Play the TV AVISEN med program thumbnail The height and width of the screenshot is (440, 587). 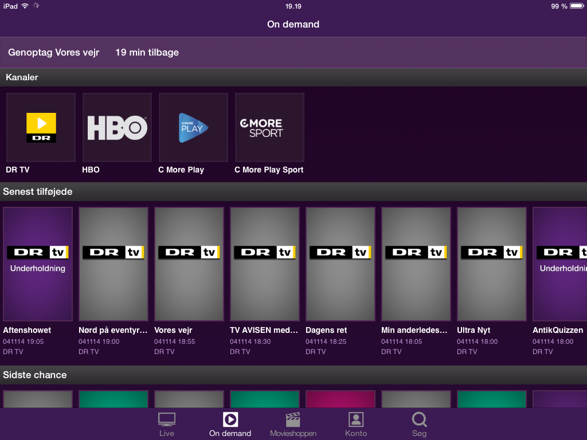click(265, 264)
